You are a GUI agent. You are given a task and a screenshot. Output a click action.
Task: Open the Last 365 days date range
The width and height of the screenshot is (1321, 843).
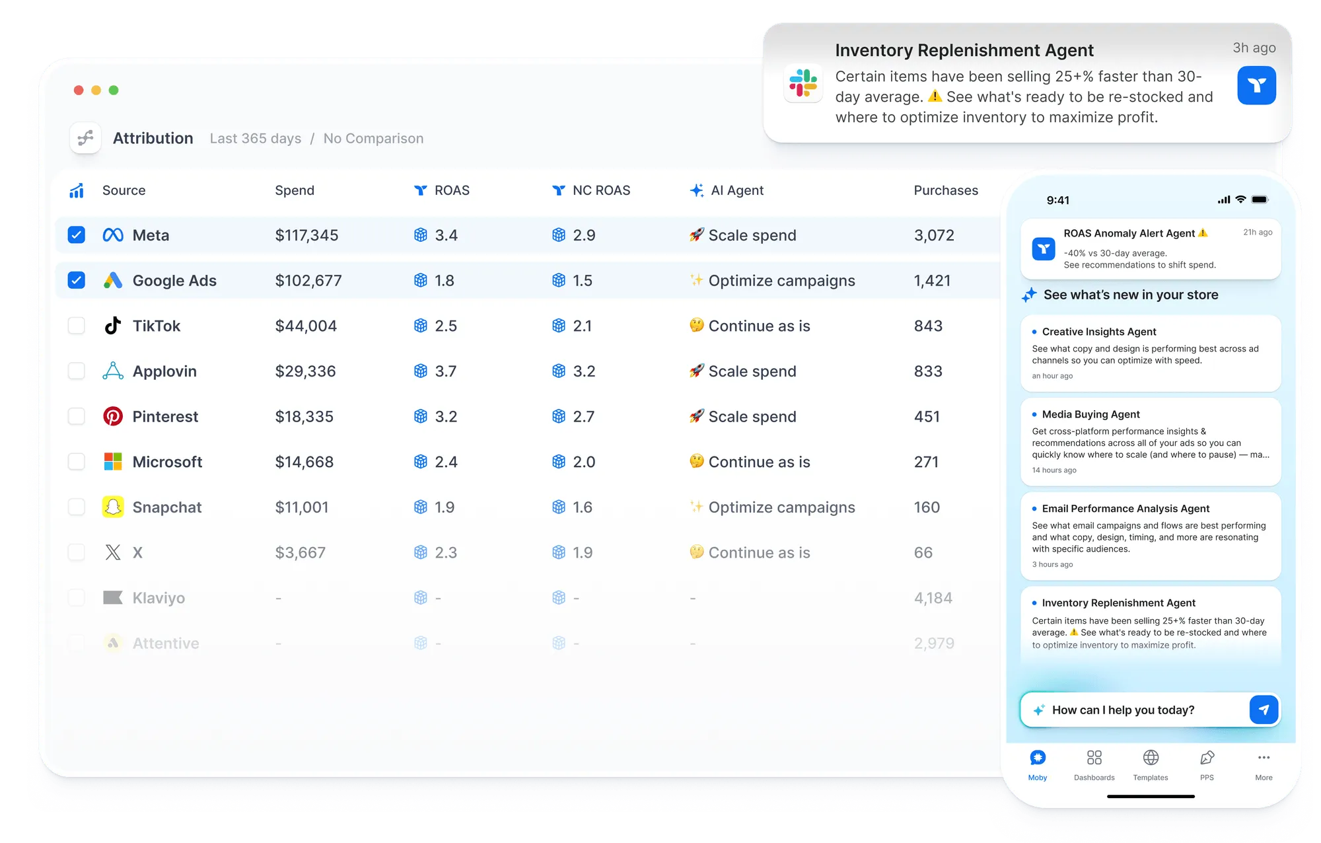[256, 139]
